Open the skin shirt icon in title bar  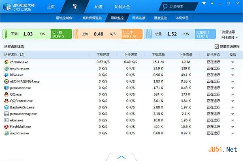204,3
